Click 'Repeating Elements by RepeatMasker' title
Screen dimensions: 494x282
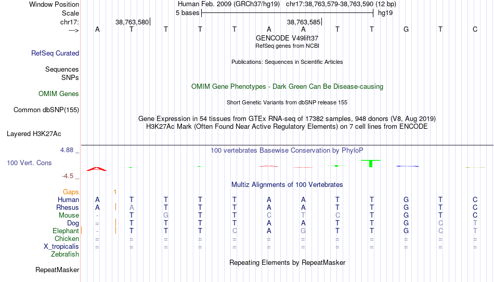tap(288, 263)
